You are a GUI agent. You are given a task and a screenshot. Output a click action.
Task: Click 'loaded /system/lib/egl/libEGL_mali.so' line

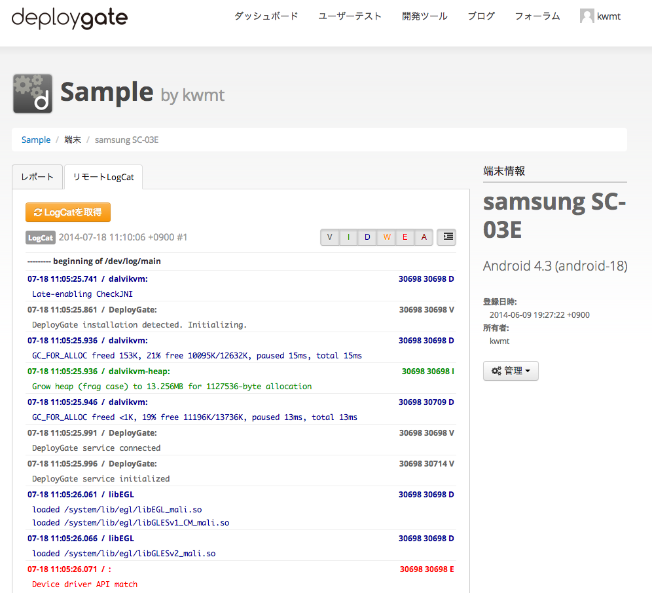(x=117, y=509)
